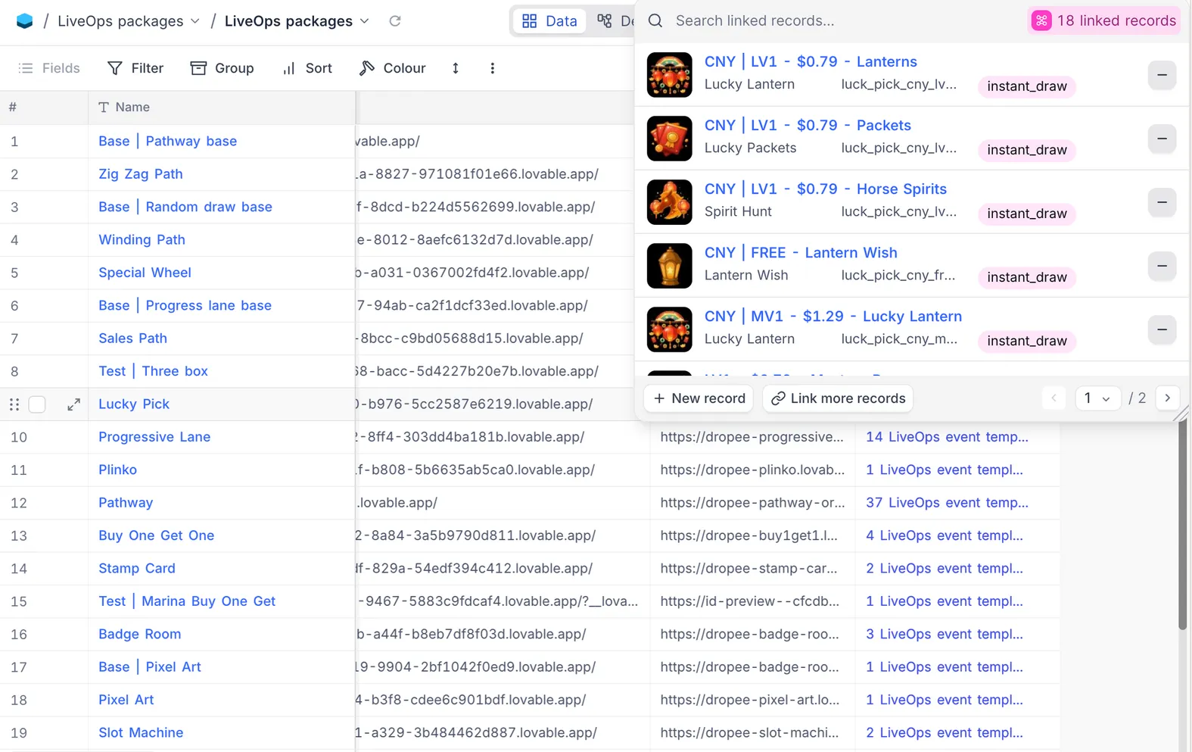This screenshot has width=1192, height=752.
Task: Click New record button
Action: 699,398
